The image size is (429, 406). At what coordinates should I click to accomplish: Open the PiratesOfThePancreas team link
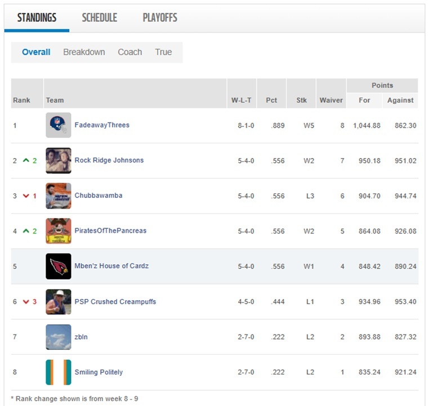(110, 231)
